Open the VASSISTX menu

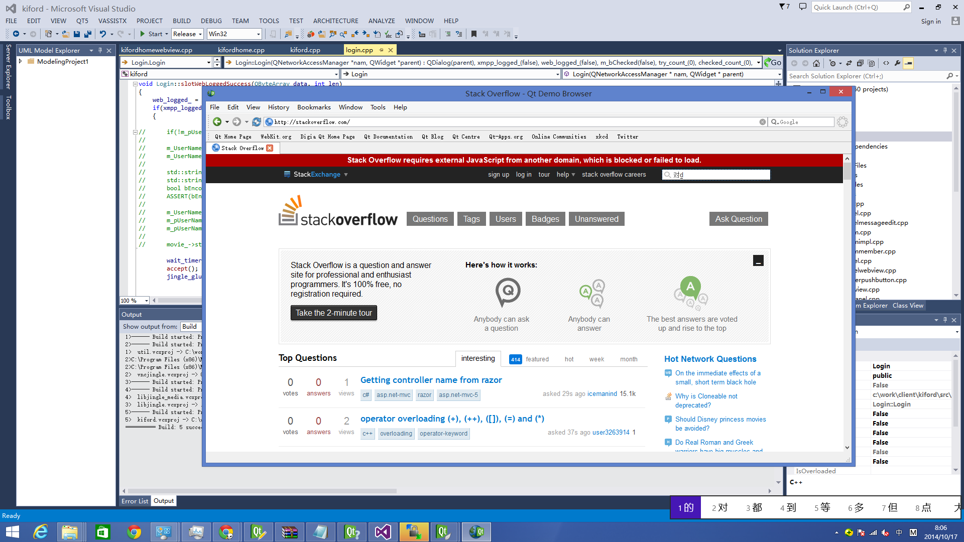point(112,21)
